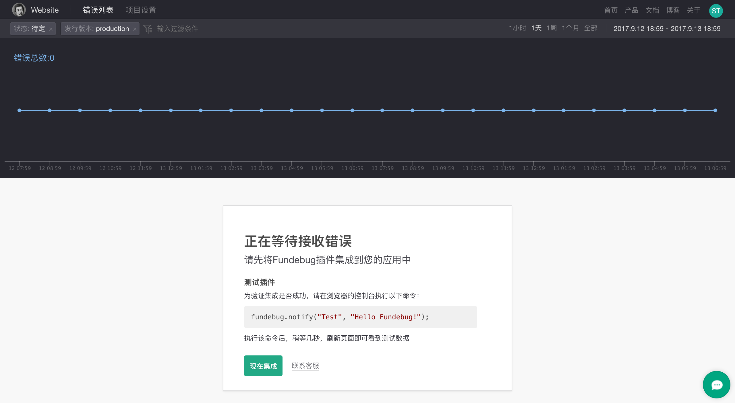Open 文档 nav link
The width and height of the screenshot is (735, 403).
(x=652, y=10)
